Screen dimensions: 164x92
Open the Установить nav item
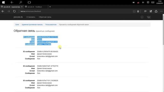coord(31,17)
